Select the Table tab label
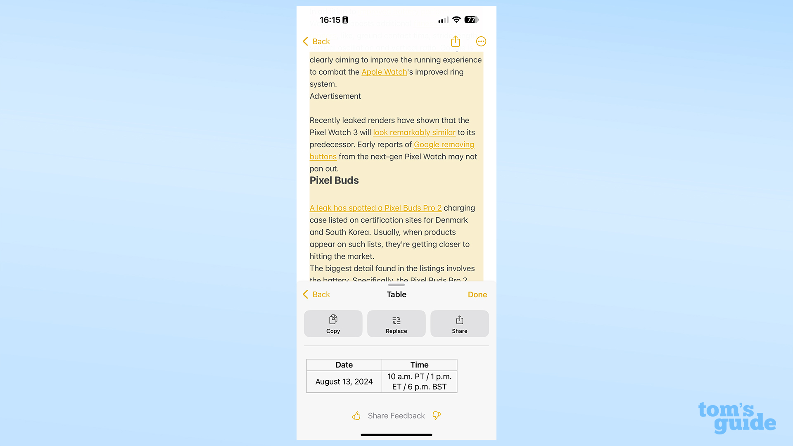This screenshot has height=446, width=793. tap(396, 294)
